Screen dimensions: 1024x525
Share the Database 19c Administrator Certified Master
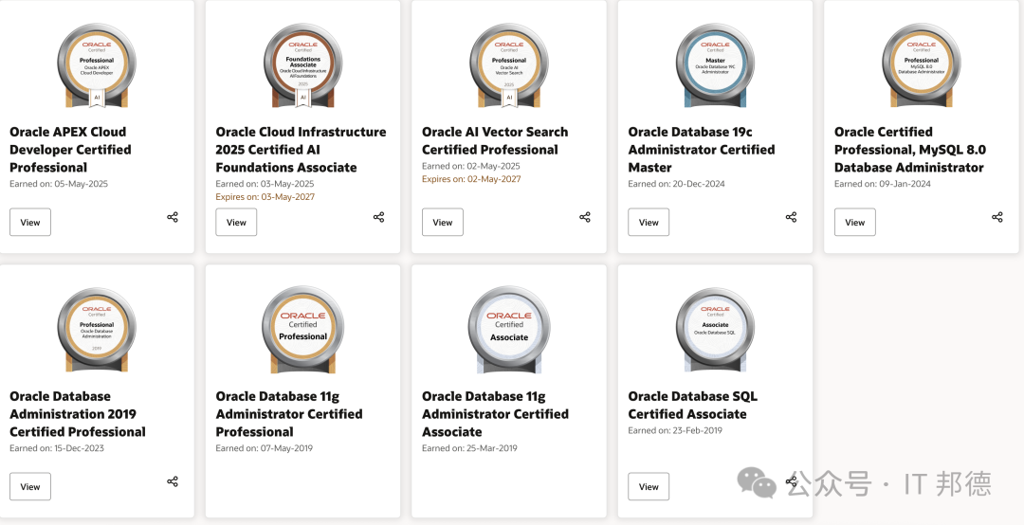[x=791, y=217]
